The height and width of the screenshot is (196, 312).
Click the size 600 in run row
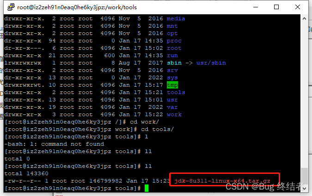pos(110,56)
